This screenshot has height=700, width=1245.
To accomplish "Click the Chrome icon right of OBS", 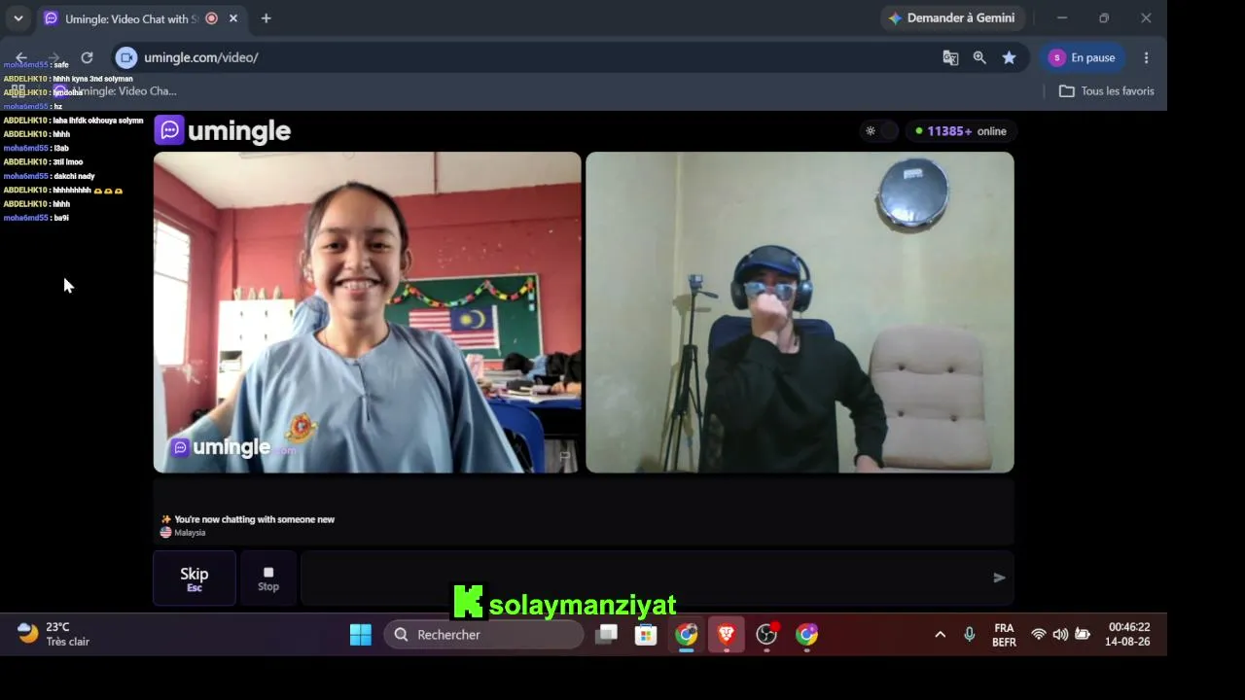I will coord(806,635).
